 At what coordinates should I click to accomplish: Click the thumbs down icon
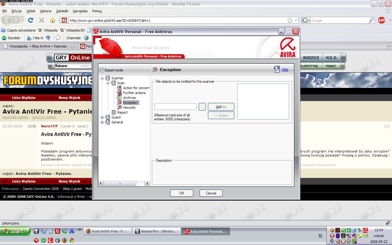coord(48,38)
